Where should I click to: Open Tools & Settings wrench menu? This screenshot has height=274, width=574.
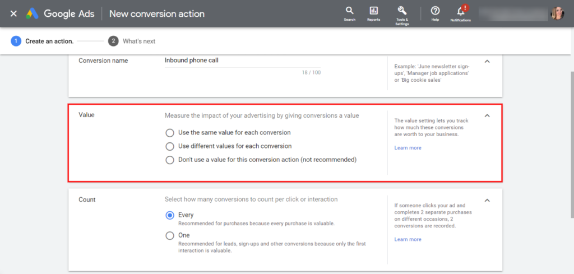point(402,13)
